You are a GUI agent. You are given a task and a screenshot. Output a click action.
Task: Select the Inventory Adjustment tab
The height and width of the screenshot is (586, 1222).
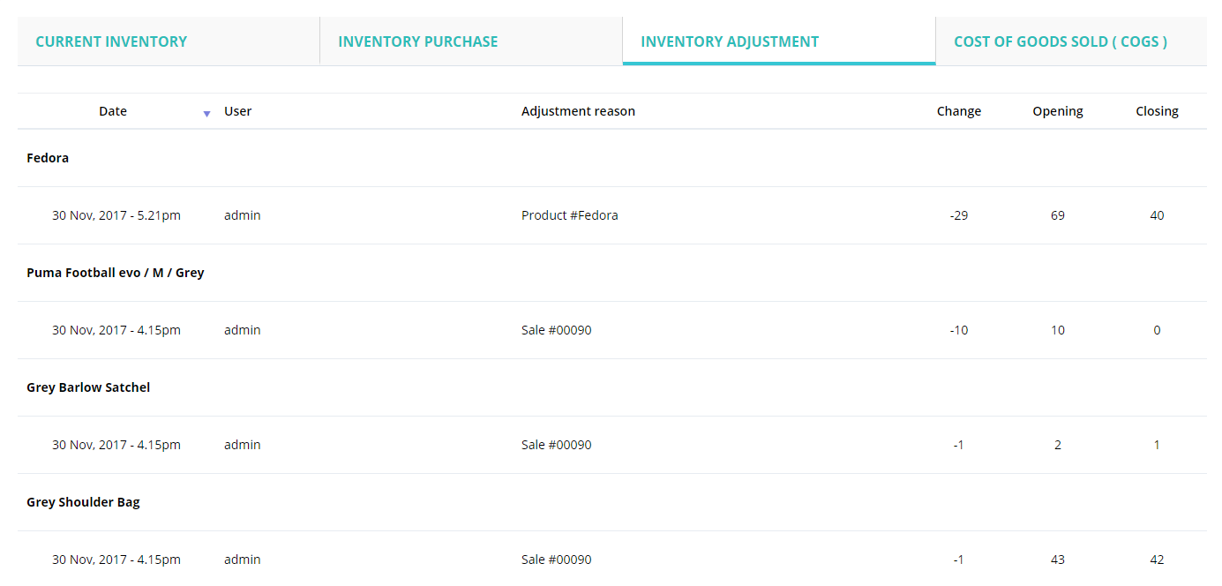(x=730, y=41)
